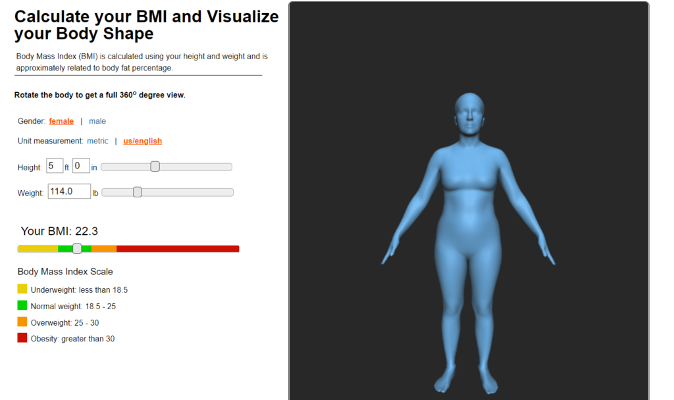674x400 pixels.
Task: Click the weight slider handle
Action: (x=137, y=192)
